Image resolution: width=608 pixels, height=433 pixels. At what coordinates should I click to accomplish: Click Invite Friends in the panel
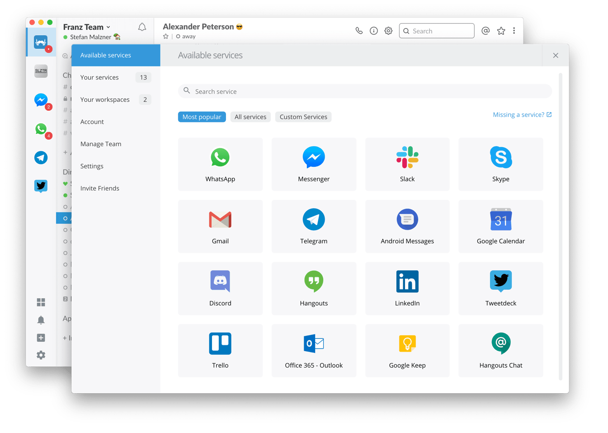(x=99, y=188)
